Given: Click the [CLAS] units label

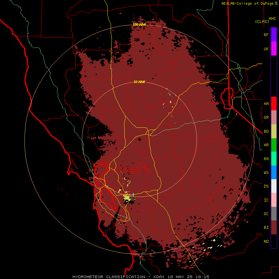Looking at the screenshot, I should click(262, 22).
